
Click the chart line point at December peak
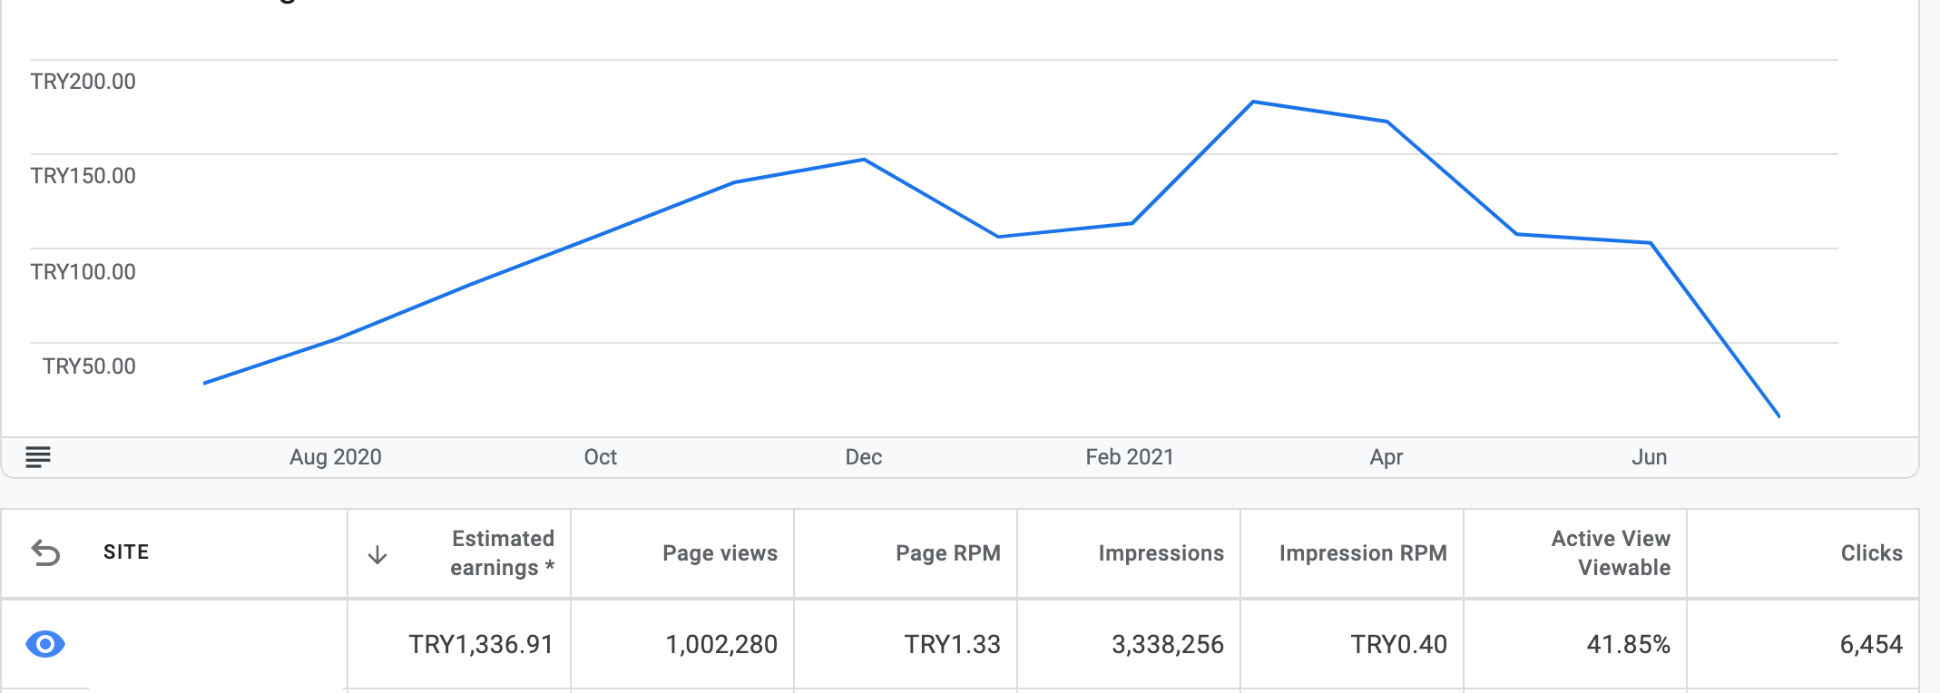pos(864,160)
